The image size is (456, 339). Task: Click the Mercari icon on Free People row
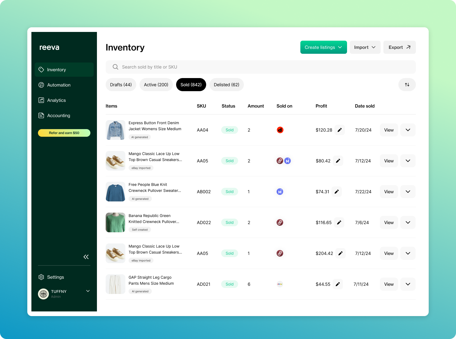pos(280,192)
